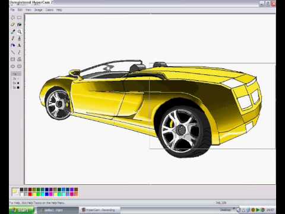Click the Magnifier tool
Image resolution: width=285 pixels, height=214 pixels.
point(19,32)
